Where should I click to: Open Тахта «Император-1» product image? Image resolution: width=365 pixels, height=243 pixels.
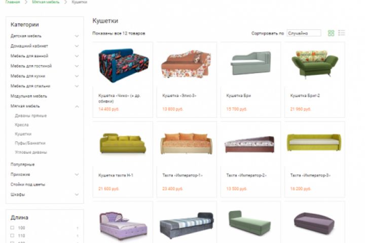[x=187, y=143]
